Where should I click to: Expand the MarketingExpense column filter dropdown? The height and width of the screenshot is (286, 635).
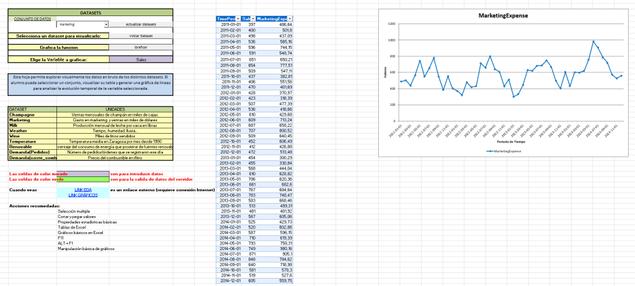click(x=290, y=19)
